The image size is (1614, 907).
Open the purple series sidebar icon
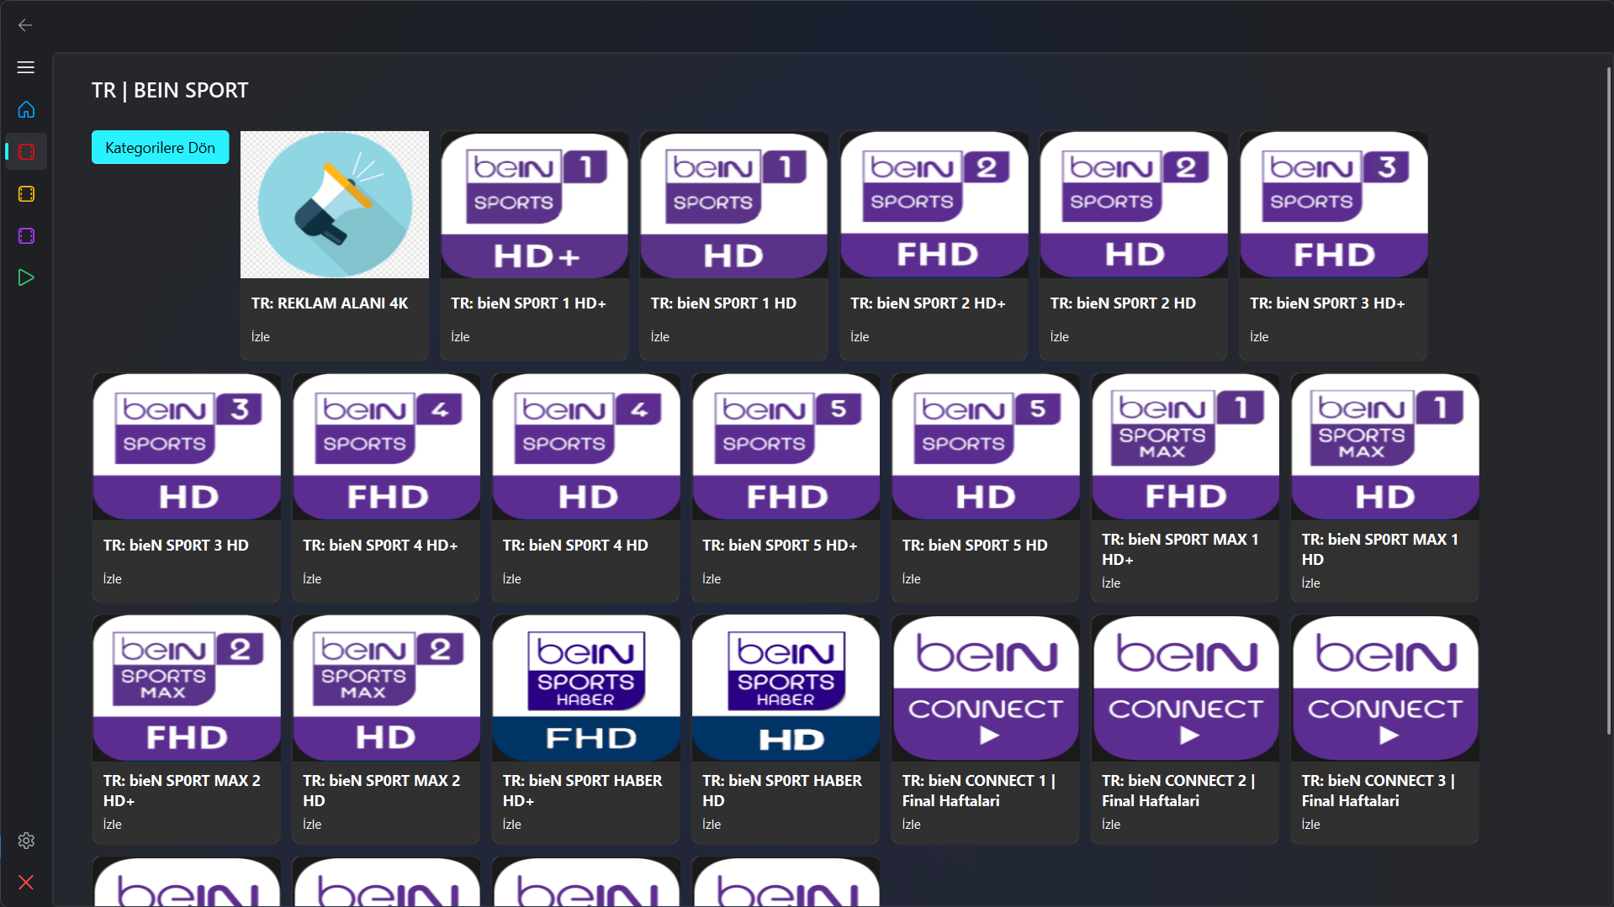pos(26,236)
